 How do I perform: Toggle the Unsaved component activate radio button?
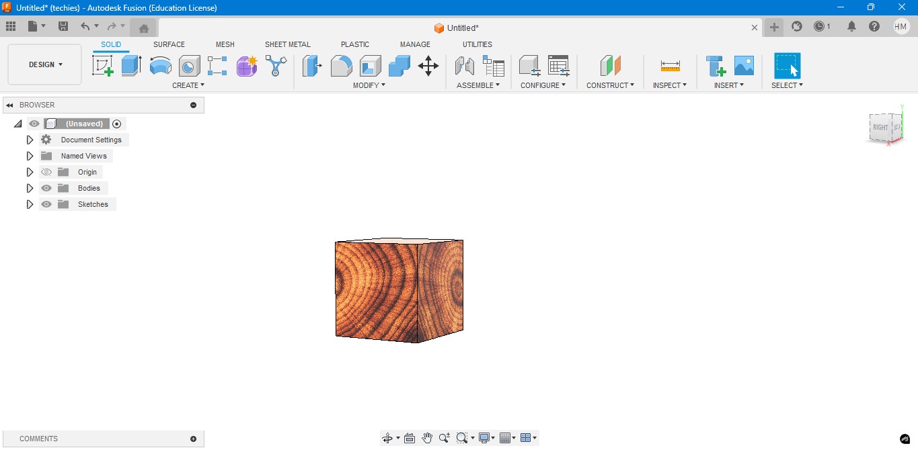pos(117,124)
